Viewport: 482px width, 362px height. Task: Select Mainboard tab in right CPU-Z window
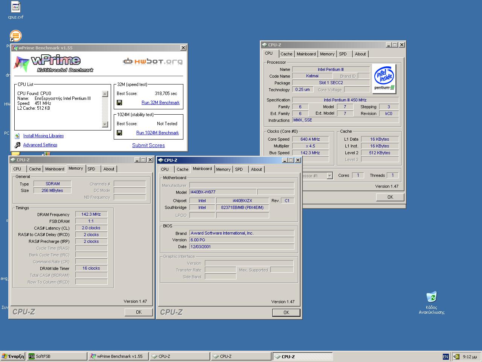(306, 54)
